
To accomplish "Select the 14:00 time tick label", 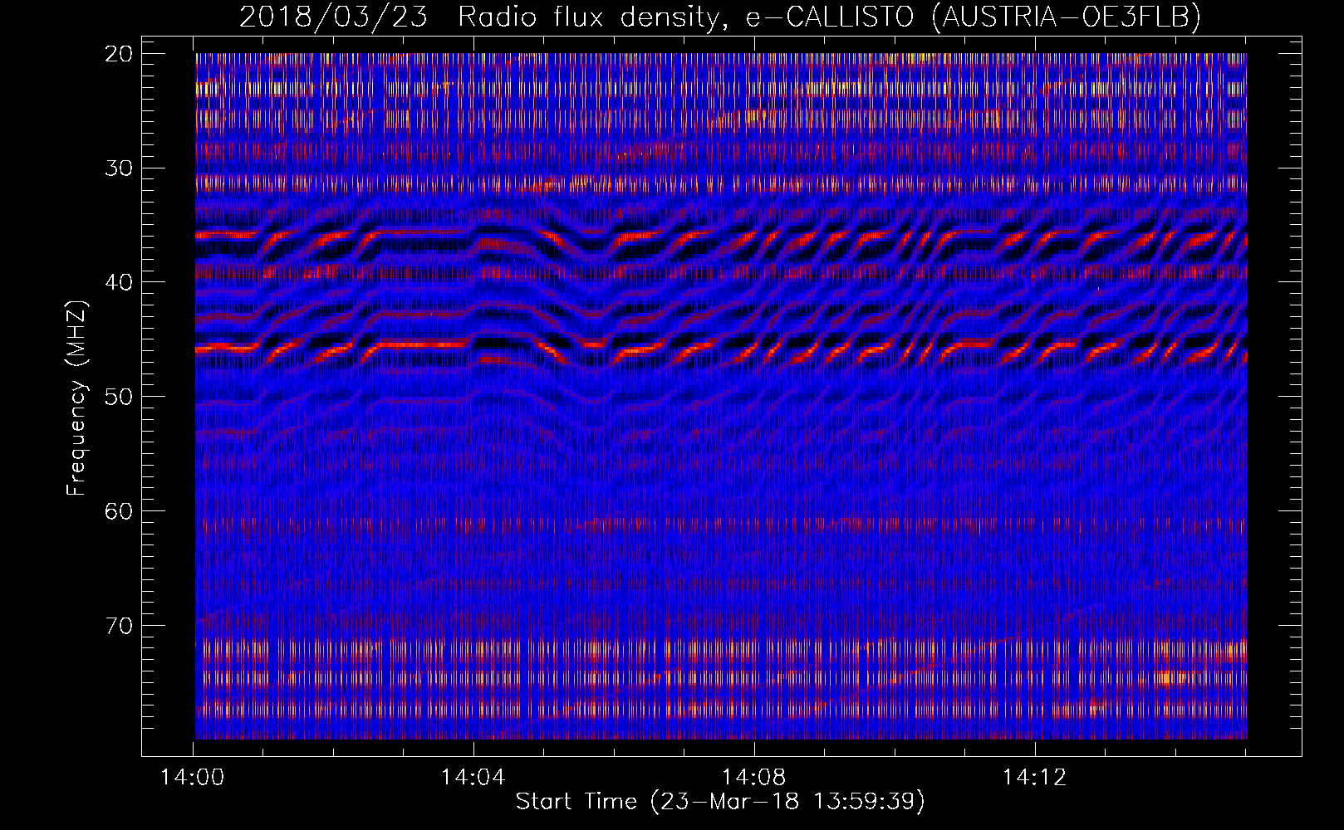I will (193, 778).
